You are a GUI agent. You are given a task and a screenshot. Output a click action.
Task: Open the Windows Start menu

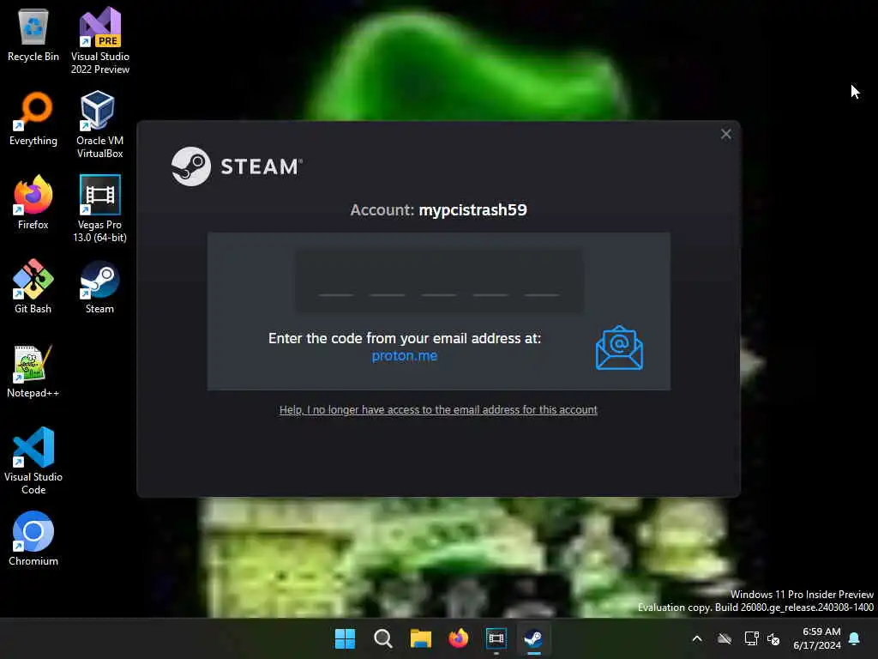click(x=345, y=638)
